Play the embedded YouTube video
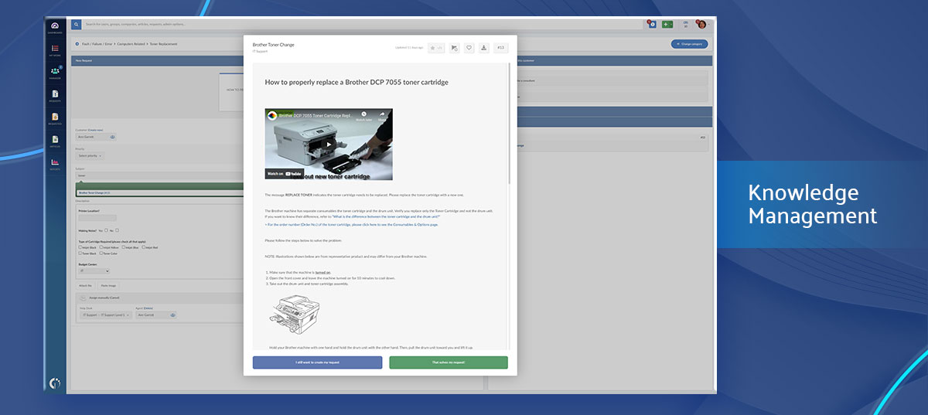Screen dimensions: 928x415 (x=329, y=144)
